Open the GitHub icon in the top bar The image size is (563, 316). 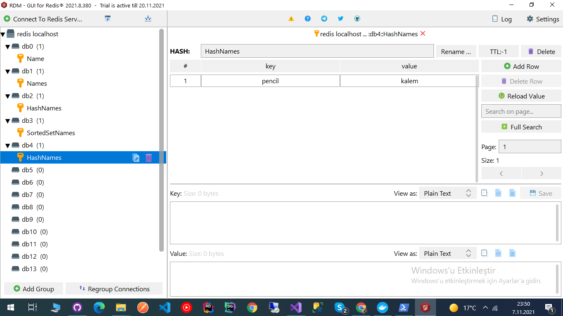357,19
